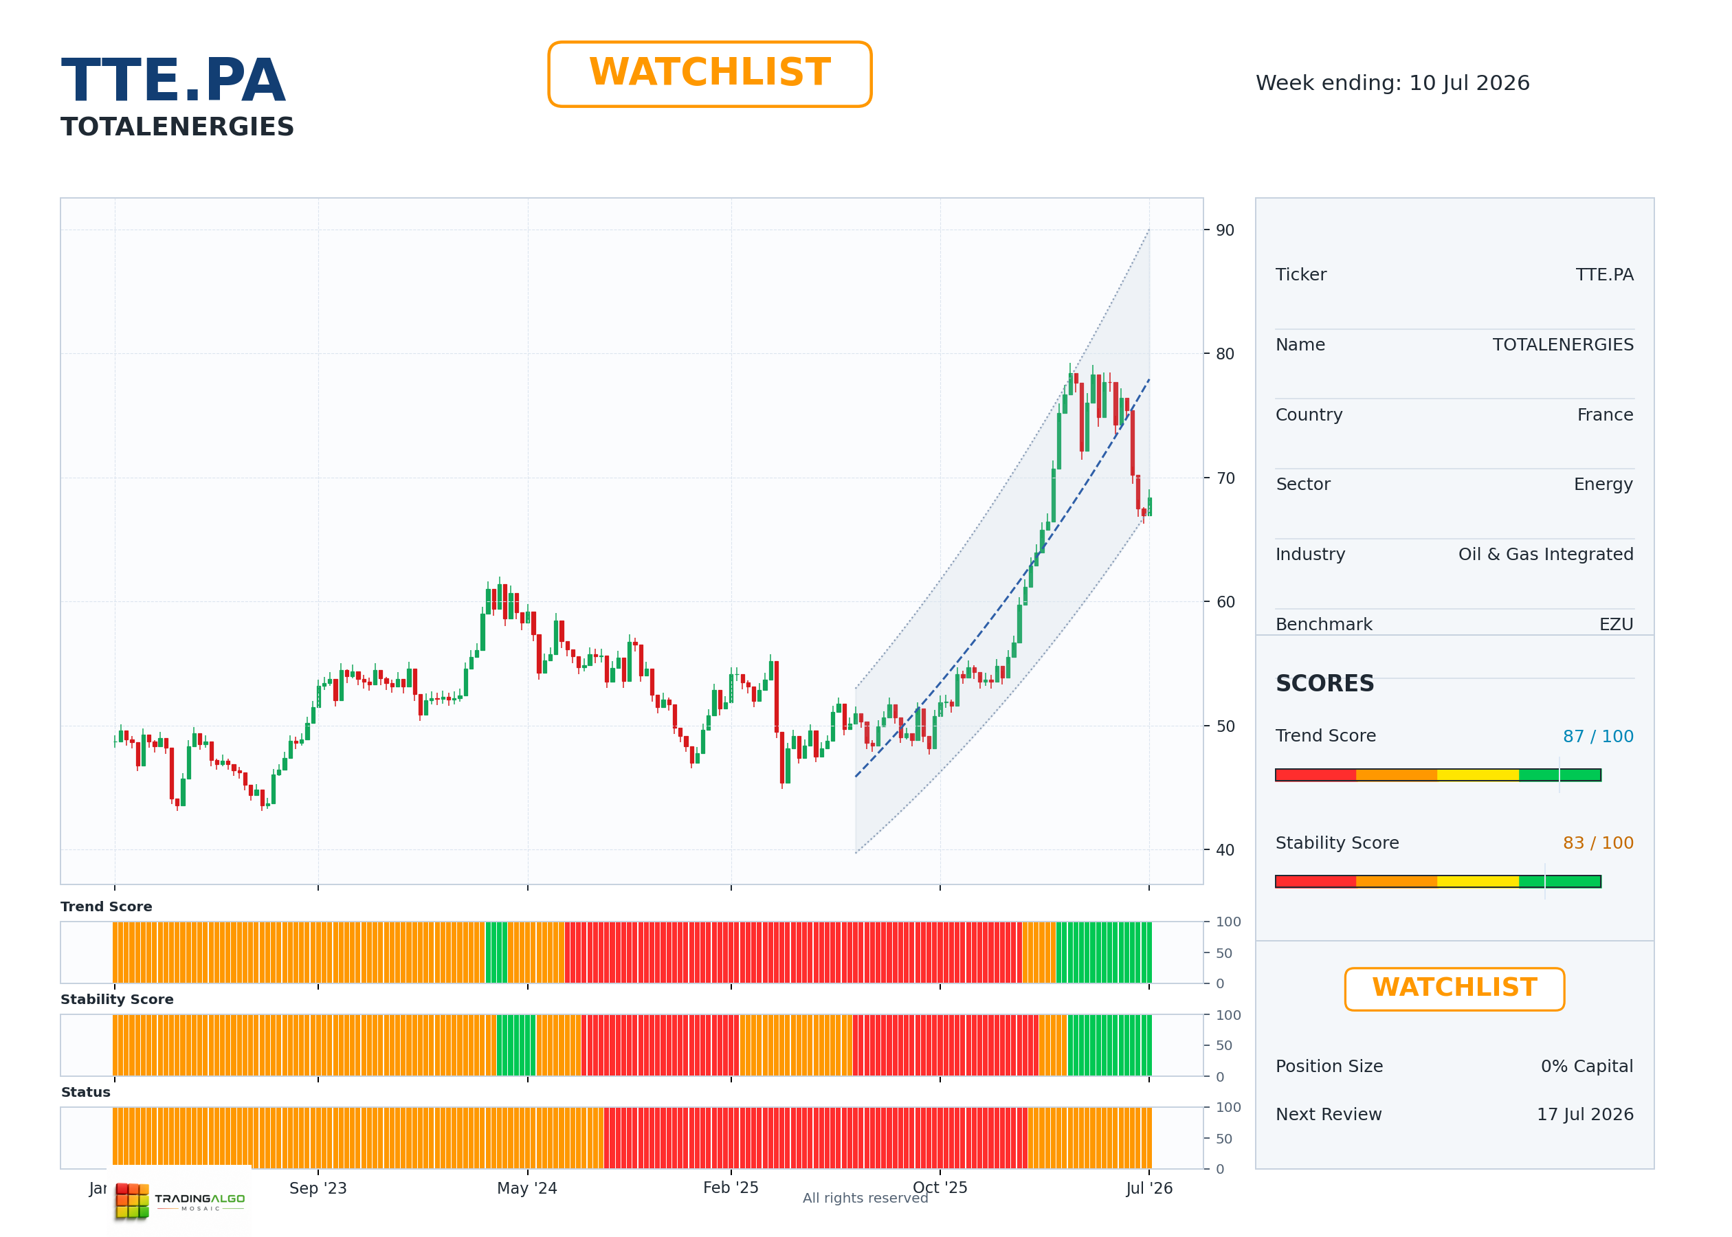Click the Position Size label
The image size is (1732, 1237).
click(x=1329, y=1067)
